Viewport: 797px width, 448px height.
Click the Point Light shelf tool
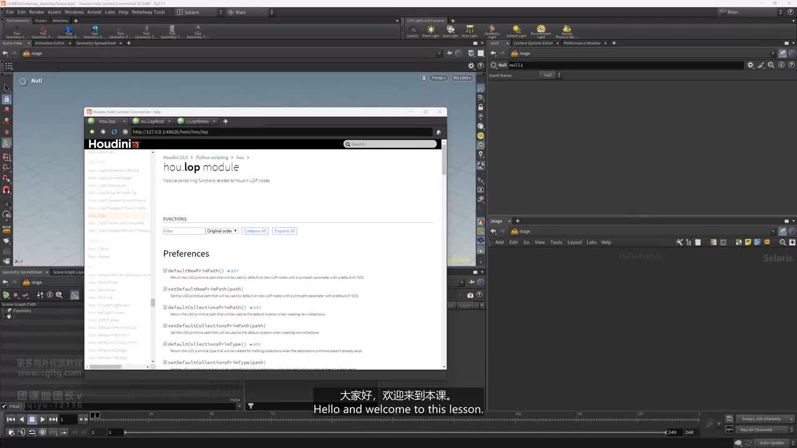[x=430, y=31]
